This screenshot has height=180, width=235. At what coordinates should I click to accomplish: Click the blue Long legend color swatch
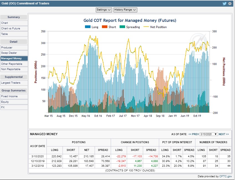[x=88, y=27]
